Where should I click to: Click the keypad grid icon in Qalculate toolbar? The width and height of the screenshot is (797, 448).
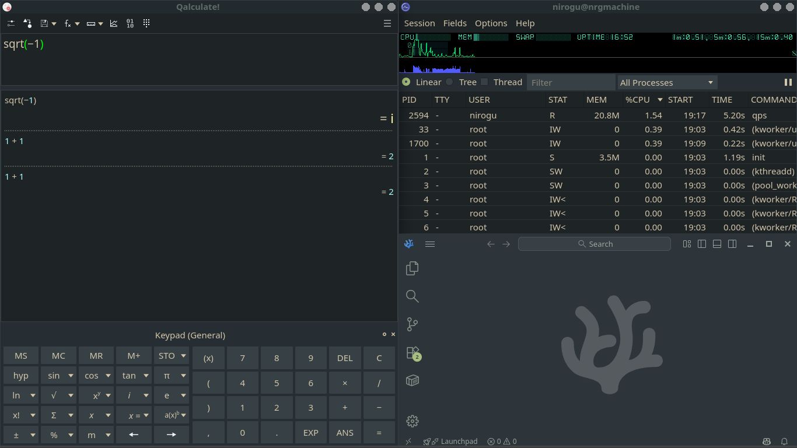coord(146,23)
